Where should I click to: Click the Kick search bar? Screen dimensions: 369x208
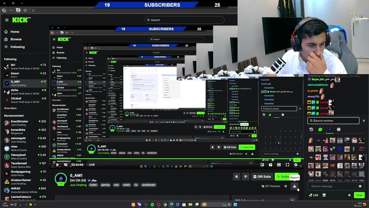pyautogui.click(x=184, y=20)
